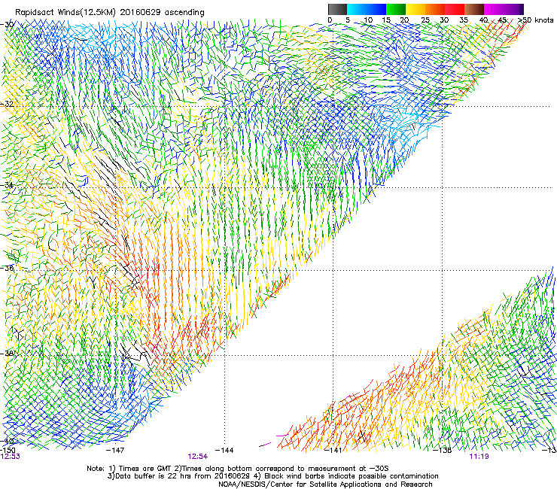Viewport: 557px width, 489px height.
Task: Click the -36 latitude label
Action: pos(7,268)
